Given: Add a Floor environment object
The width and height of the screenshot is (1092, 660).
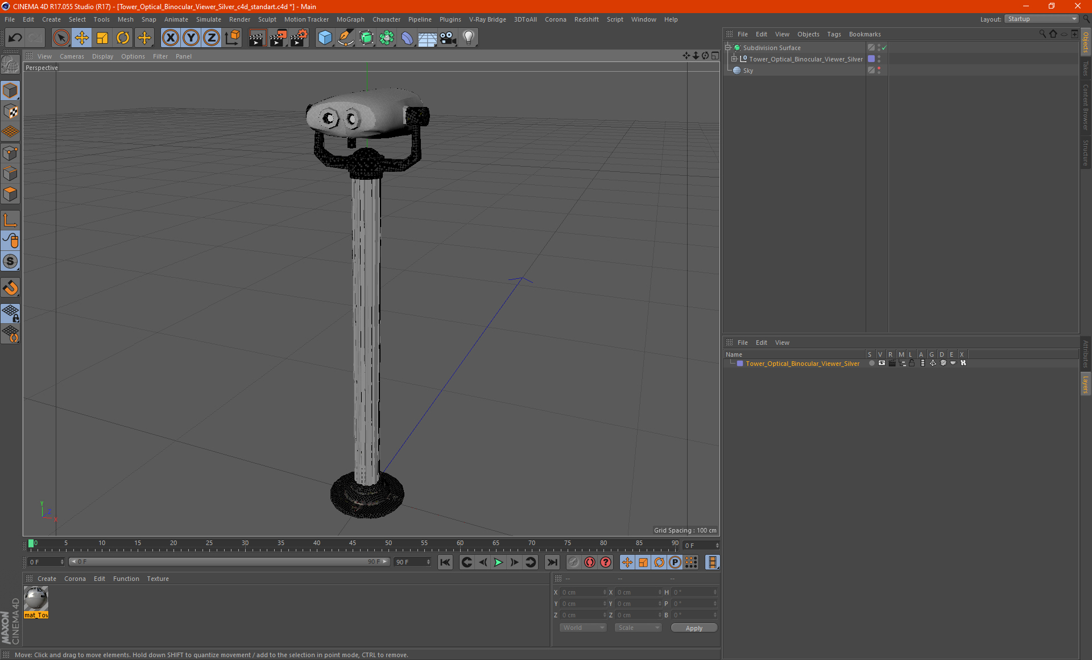Looking at the screenshot, I should tap(427, 38).
